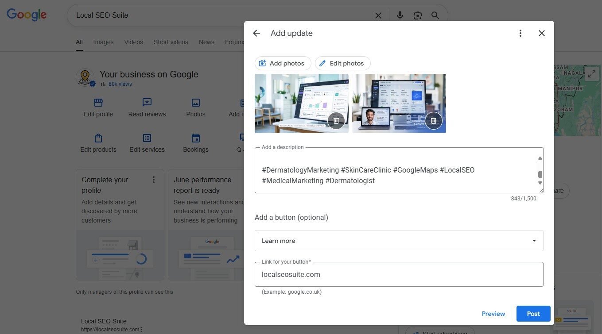Switch to the Images tab

[x=103, y=42]
